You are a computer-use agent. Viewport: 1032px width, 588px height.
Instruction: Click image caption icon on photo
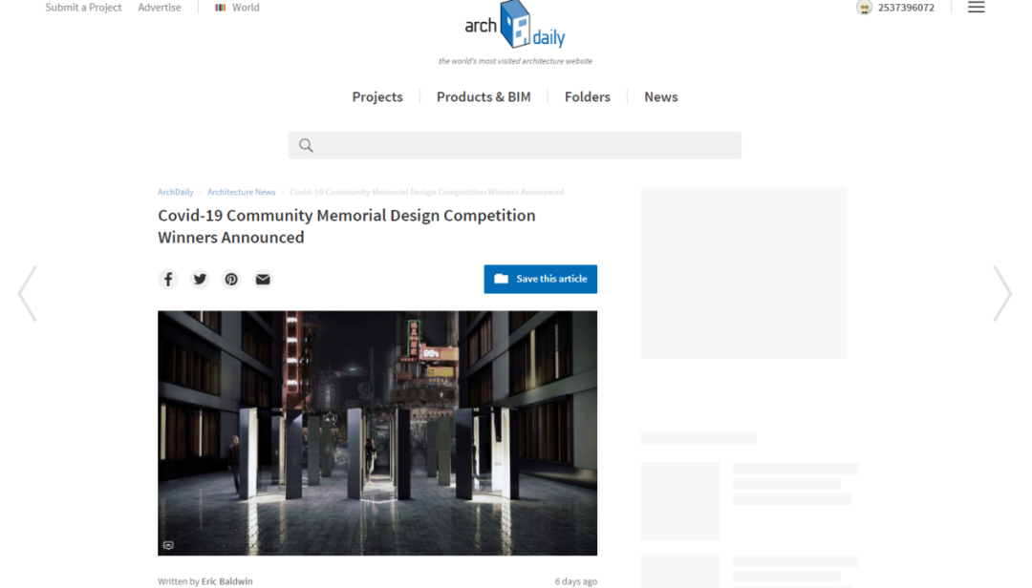169,545
